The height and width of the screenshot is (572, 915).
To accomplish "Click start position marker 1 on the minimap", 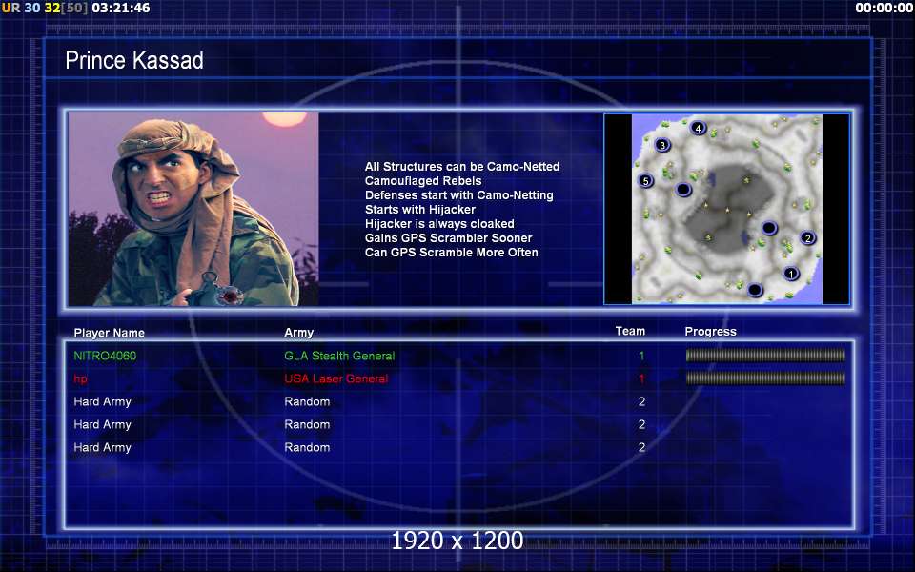I will [791, 274].
